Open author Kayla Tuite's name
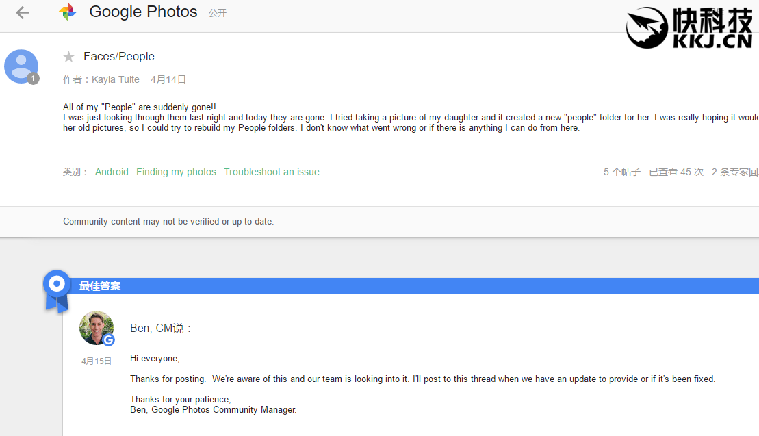The height and width of the screenshot is (436, 759). tap(116, 79)
